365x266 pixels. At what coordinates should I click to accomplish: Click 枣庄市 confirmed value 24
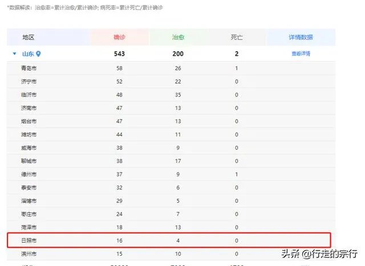119,214
